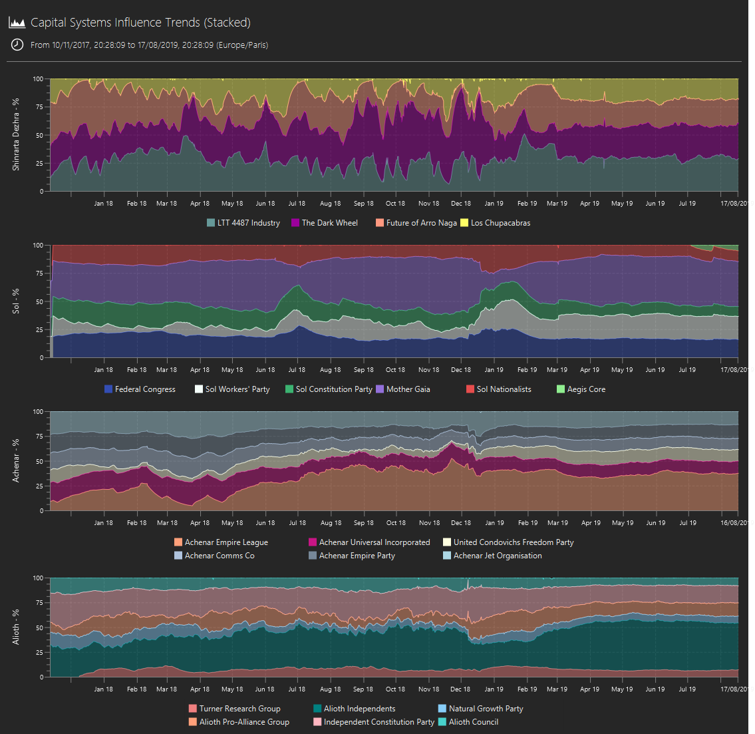Toggle The Dark Wheel legend swatch

(295, 223)
